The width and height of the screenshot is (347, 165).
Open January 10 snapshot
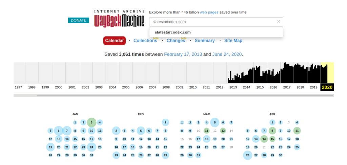(91, 131)
